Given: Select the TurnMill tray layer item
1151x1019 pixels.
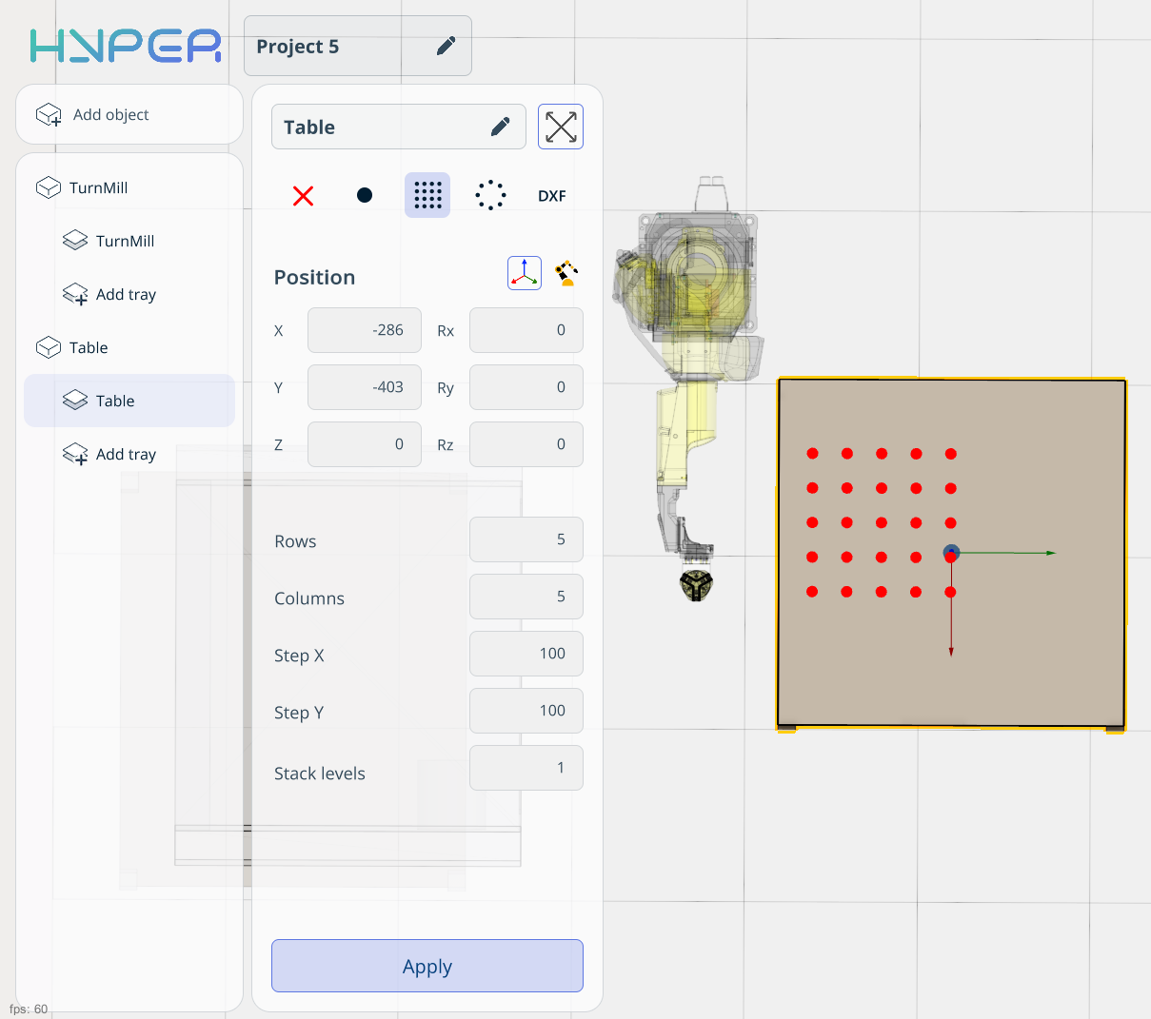Looking at the screenshot, I should (x=125, y=241).
